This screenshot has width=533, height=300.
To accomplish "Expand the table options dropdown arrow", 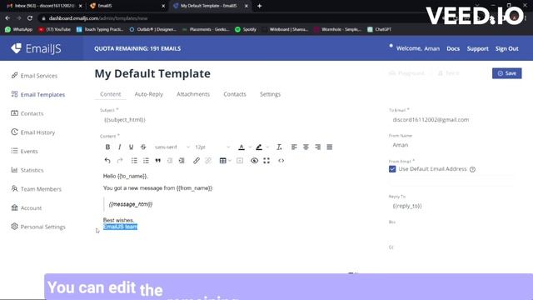I will (x=230, y=161).
